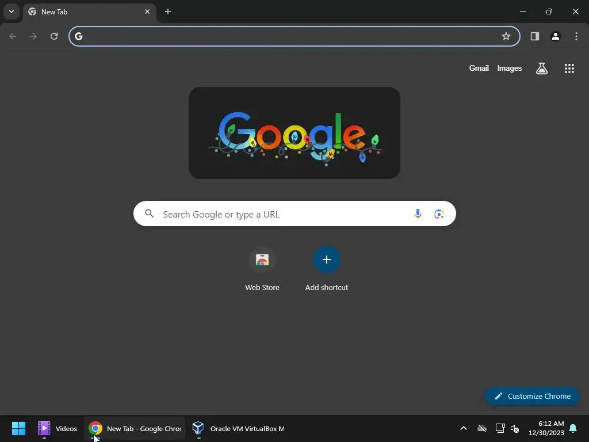Switch to the Videos taskbar app
This screenshot has height=442, width=589.
(58, 428)
